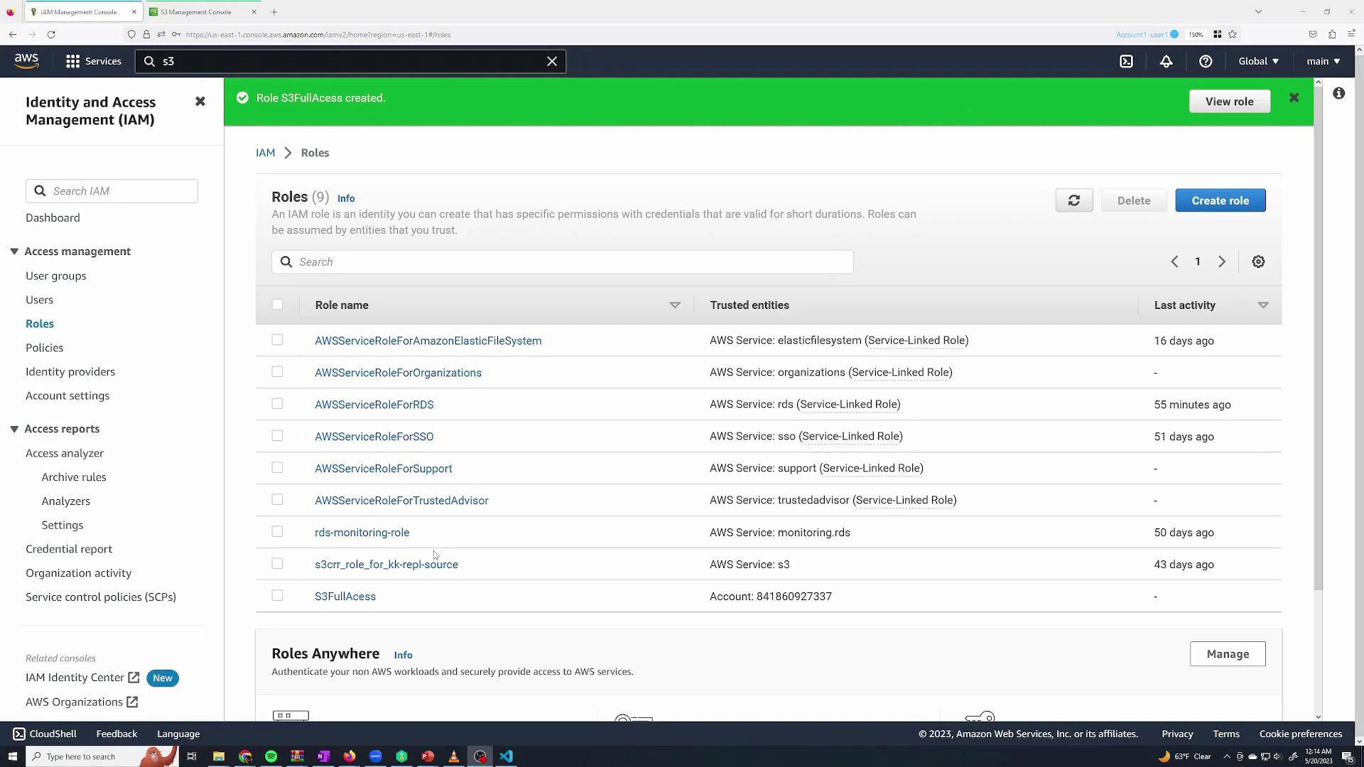Open the Global region dropdown
This screenshot has width=1364, height=767.
1257,61
